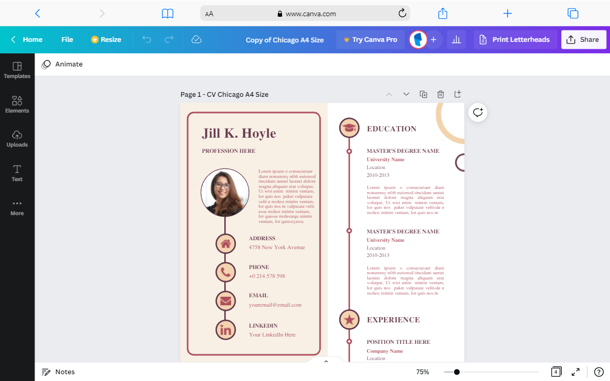Move page down with chevron
Screen dimensions: 610x381
coord(406,94)
